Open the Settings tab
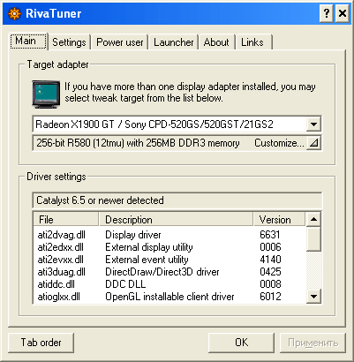The width and height of the screenshot is (354, 362). coord(69,42)
